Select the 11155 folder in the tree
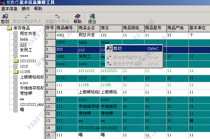 [25, 72]
